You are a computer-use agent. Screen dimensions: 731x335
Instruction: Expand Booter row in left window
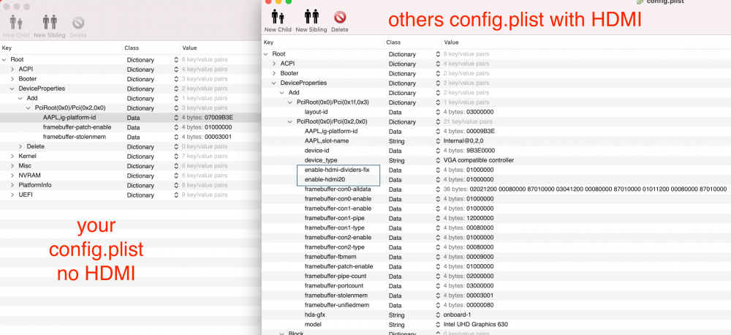12,79
